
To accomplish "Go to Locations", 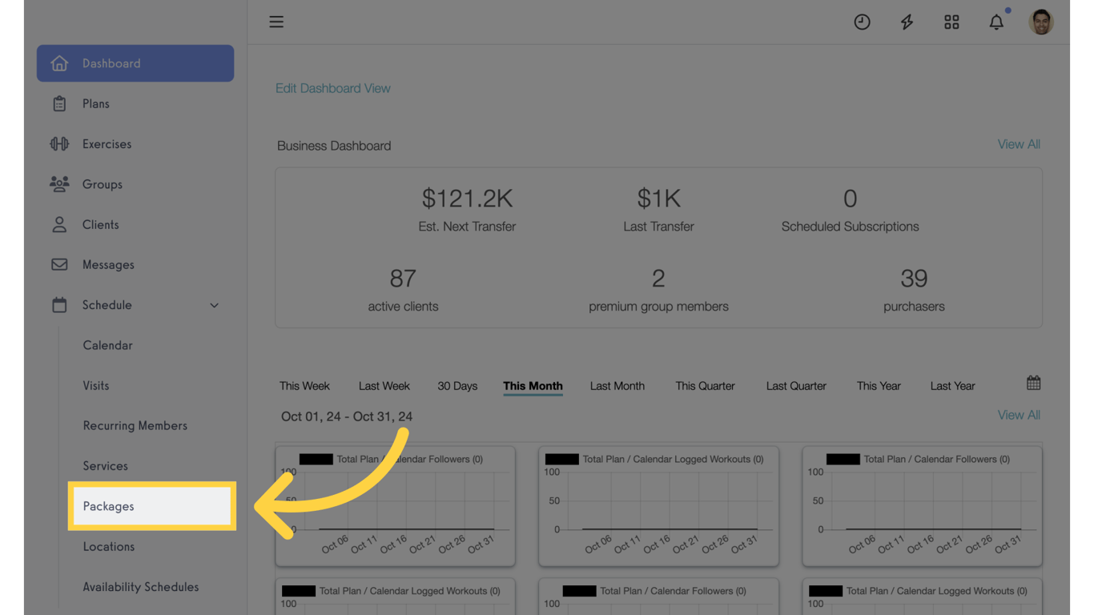I will 108,546.
